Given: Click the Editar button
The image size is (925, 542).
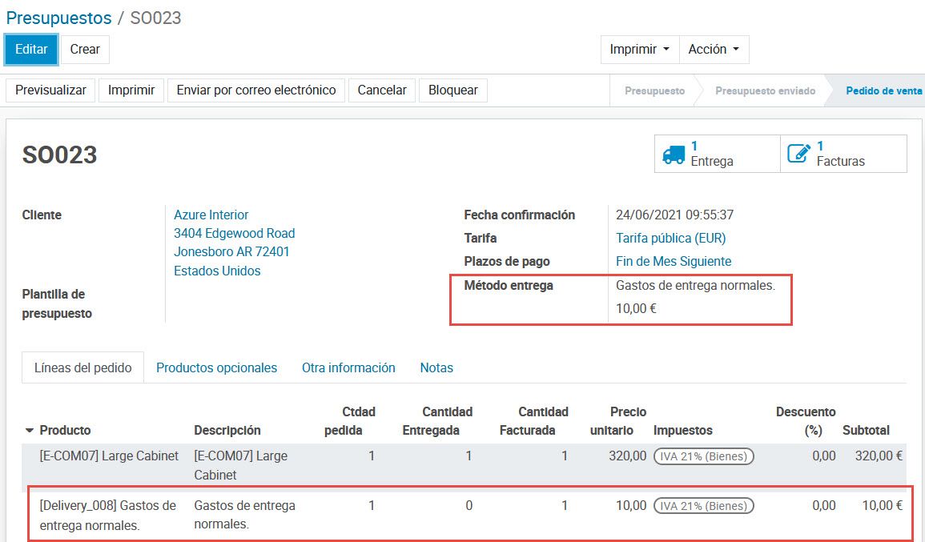Looking at the screenshot, I should coord(30,49).
